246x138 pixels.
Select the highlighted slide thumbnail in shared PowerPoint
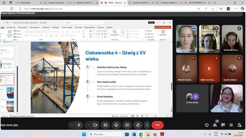(x=7, y=80)
